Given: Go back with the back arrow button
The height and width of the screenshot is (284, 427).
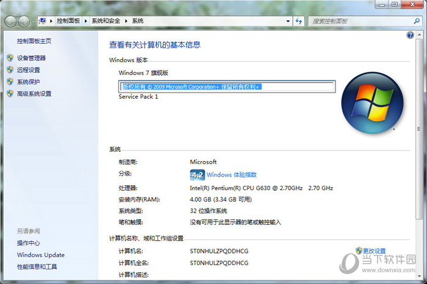Looking at the screenshot, I should coord(11,21).
